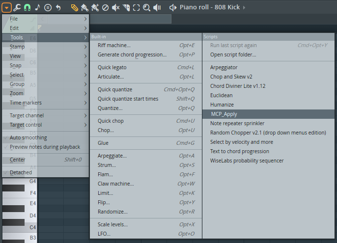Image resolution: width=337 pixels, height=243 pixels.
Task: Select the Slice tool icon
Action: tap(126, 8)
